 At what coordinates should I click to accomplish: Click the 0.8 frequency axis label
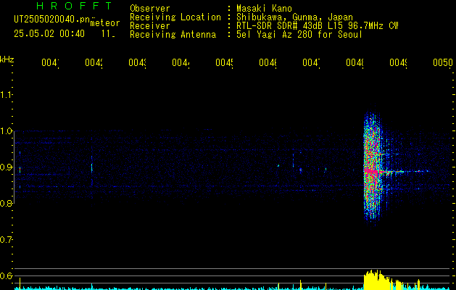(6, 203)
